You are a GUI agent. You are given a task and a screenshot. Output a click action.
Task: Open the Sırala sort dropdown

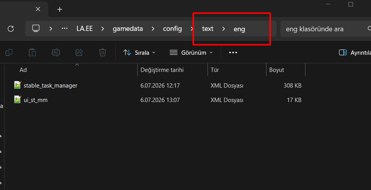[139, 52]
